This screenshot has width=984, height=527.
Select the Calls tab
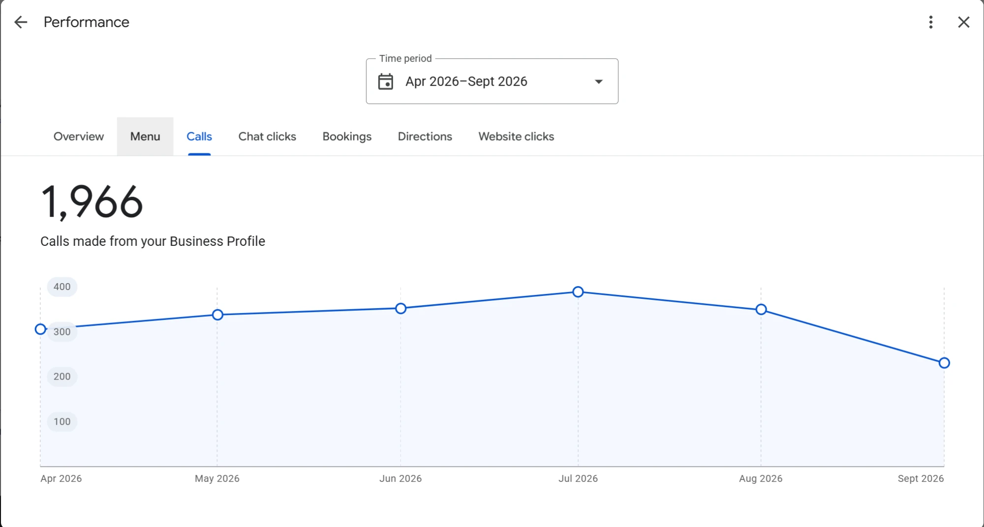click(199, 136)
